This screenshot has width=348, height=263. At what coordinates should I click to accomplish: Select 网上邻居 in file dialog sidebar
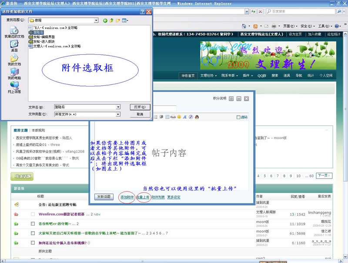pos(14,87)
